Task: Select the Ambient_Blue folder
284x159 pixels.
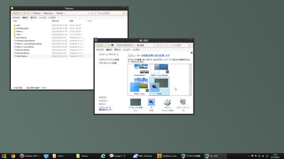Action: tap(22, 28)
